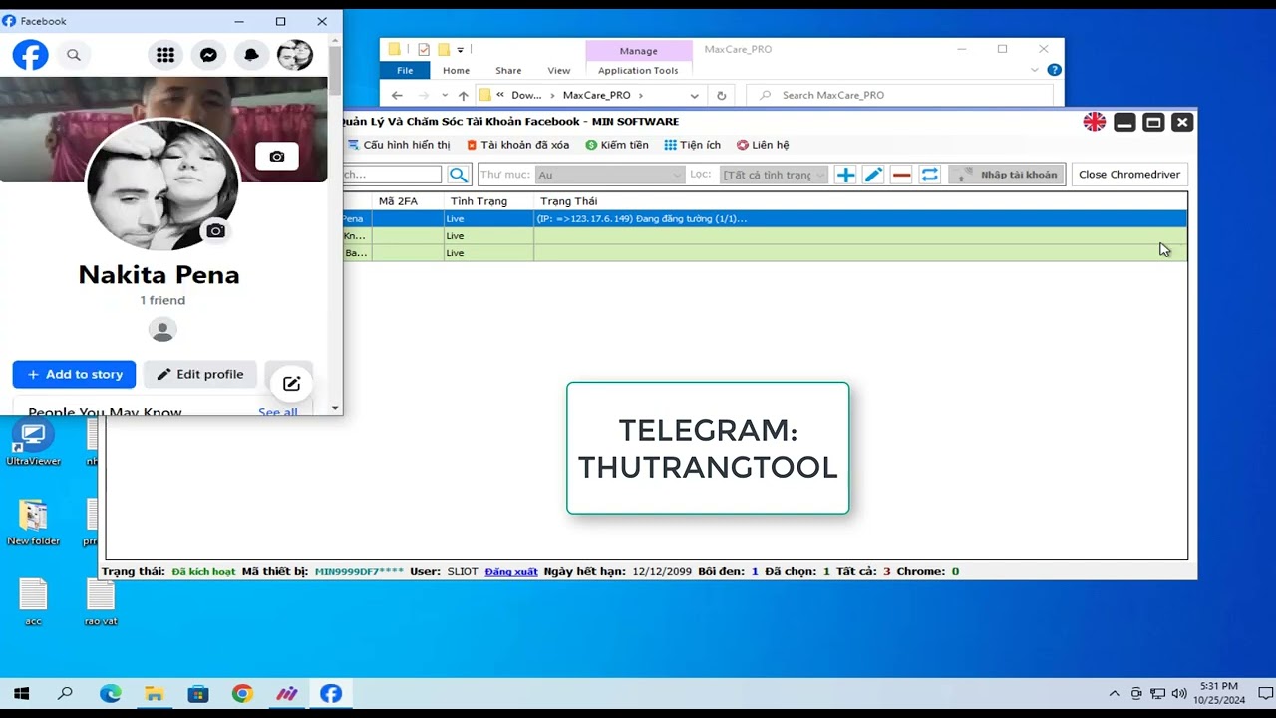Open Facebook notifications bell

251,55
